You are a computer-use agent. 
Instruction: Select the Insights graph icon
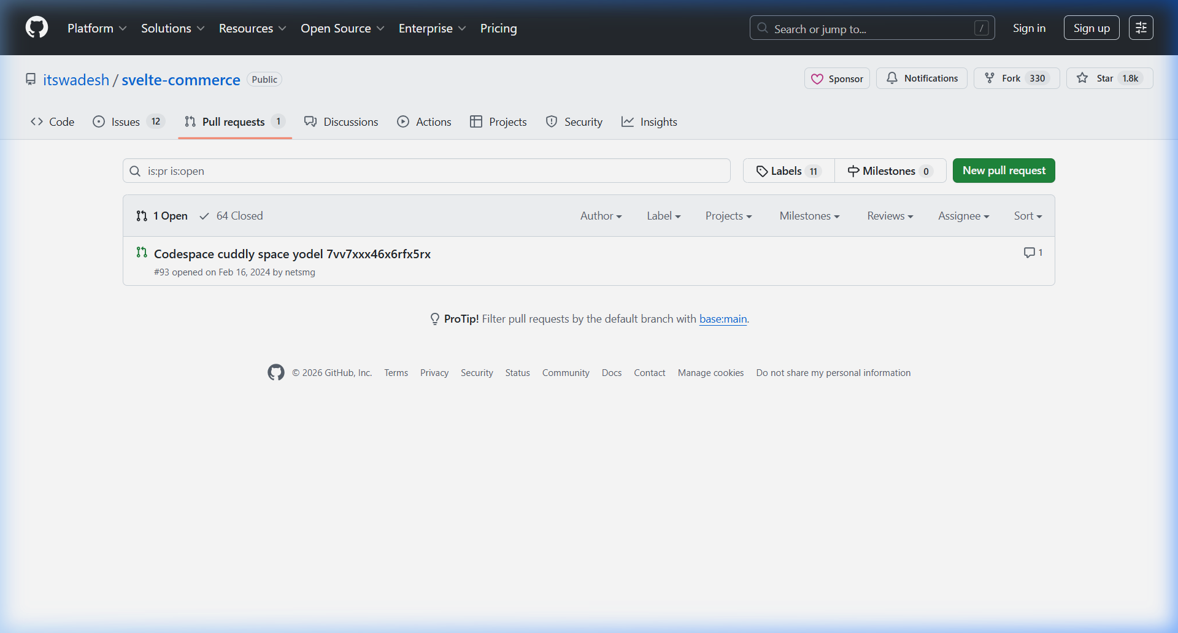click(x=628, y=121)
